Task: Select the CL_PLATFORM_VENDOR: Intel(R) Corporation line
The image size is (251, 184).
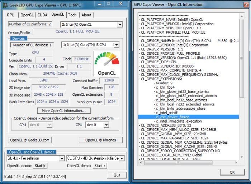Action: pos(176,24)
